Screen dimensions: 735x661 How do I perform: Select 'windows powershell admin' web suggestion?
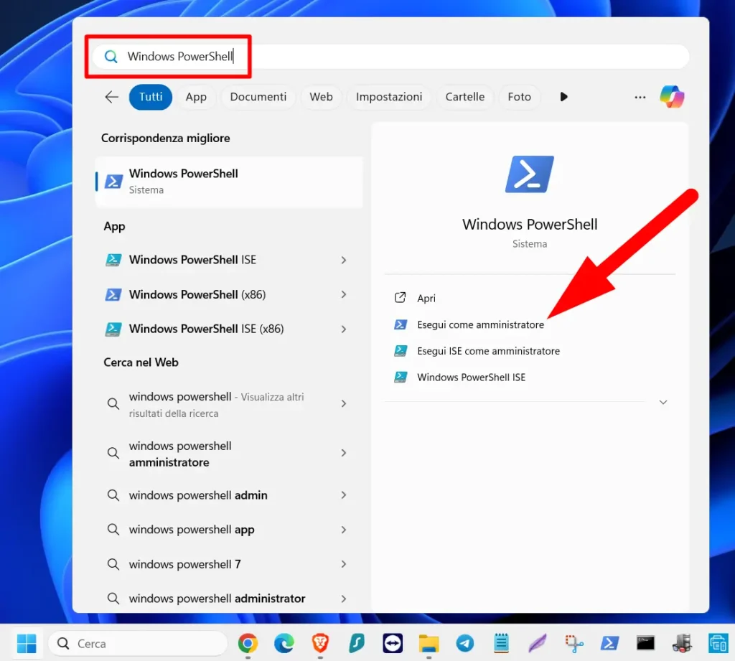pyautogui.click(x=229, y=495)
